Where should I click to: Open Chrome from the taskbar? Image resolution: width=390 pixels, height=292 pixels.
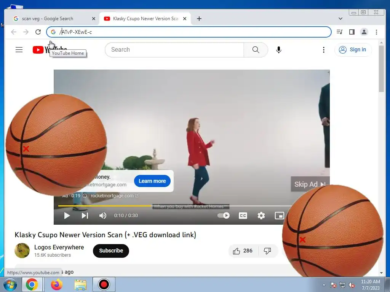pyautogui.click(x=32, y=284)
